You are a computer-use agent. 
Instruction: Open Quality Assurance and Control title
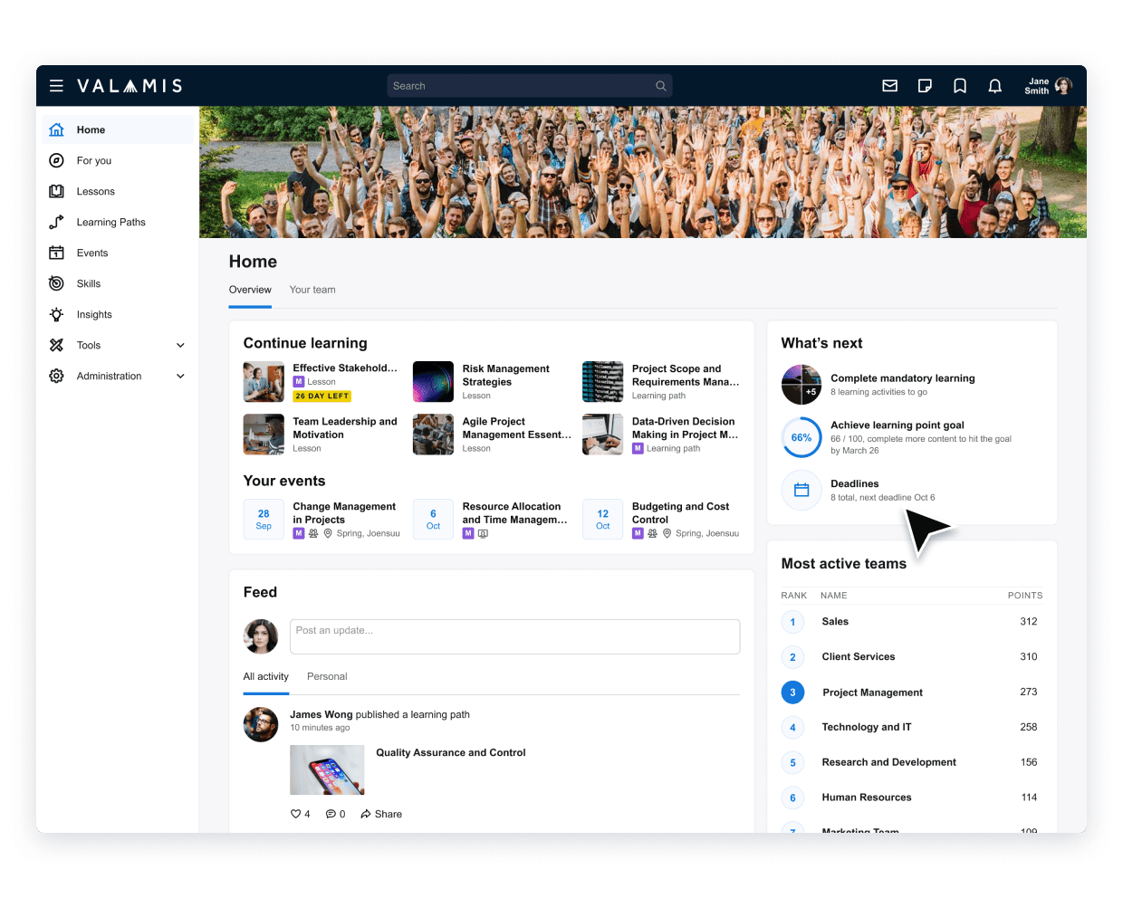click(451, 752)
